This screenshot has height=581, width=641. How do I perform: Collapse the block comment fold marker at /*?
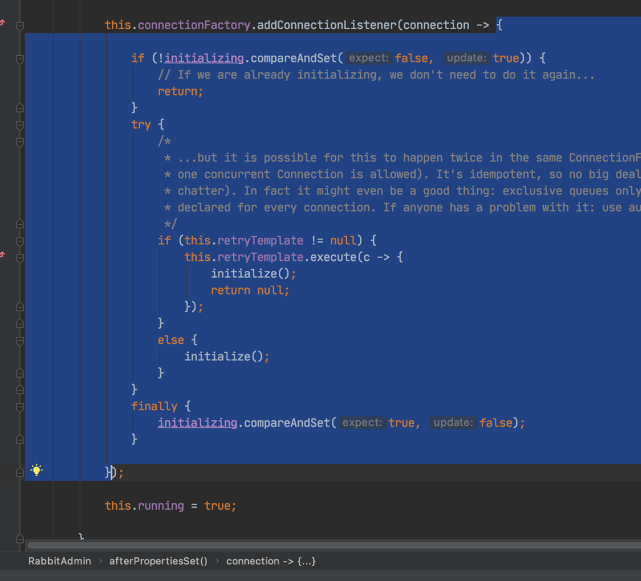click(20, 142)
